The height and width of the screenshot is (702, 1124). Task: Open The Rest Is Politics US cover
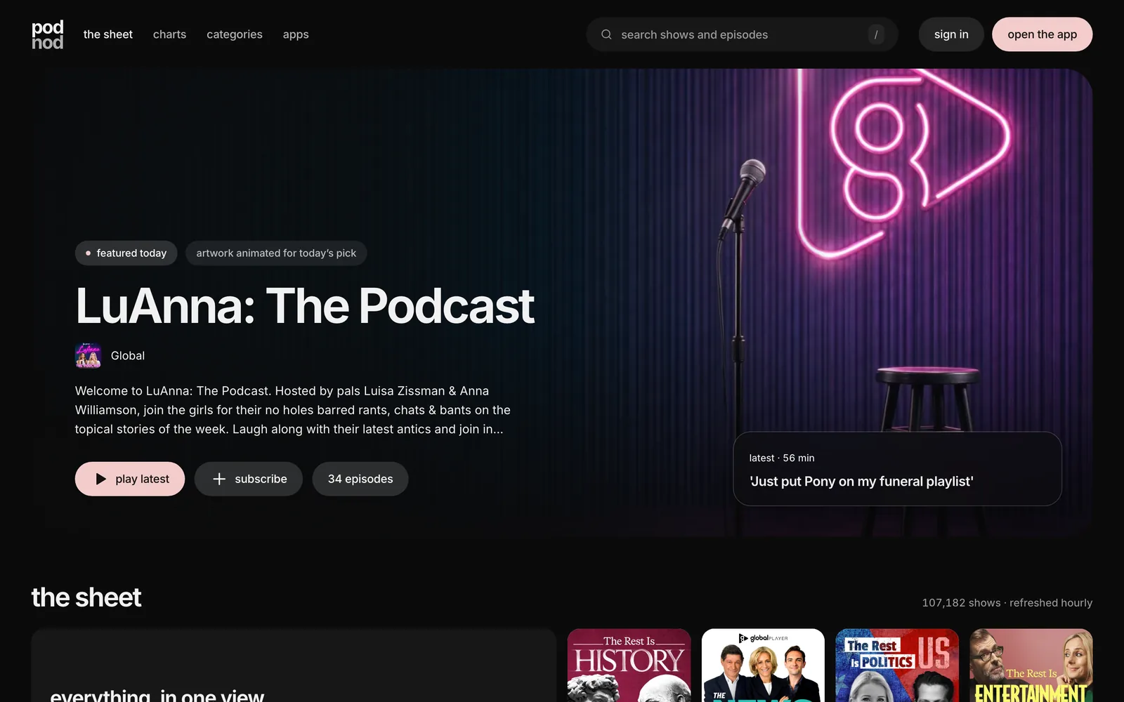pyautogui.click(x=897, y=665)
